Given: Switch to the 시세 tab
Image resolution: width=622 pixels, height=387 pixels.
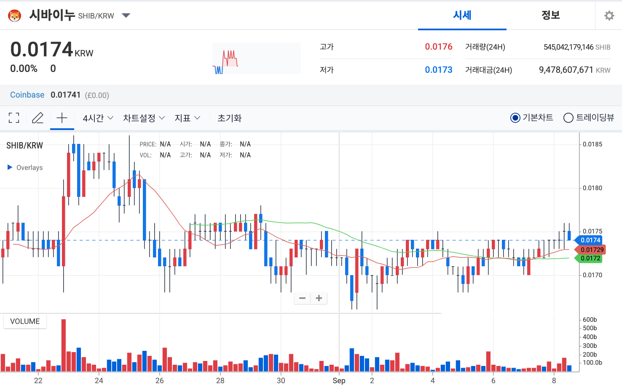Looking at the screenshot, I should (x=462, y=15).
